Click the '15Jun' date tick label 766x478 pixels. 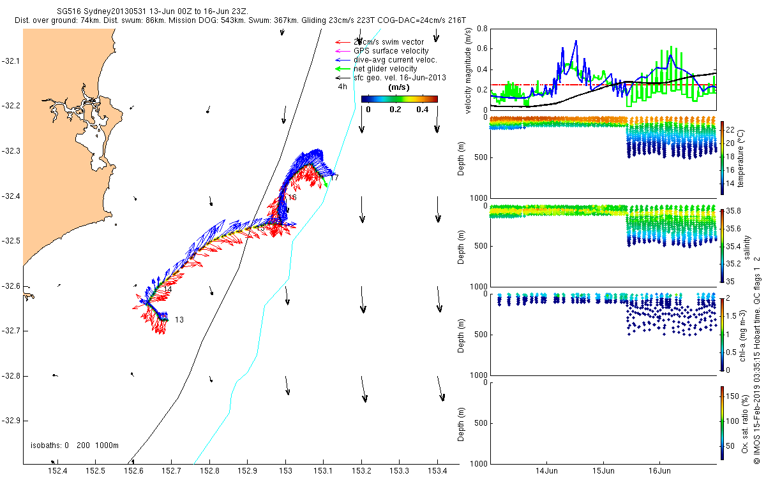coord(604,470)
